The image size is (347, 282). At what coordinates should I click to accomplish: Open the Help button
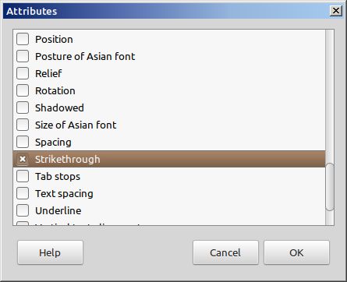[50, 252]
